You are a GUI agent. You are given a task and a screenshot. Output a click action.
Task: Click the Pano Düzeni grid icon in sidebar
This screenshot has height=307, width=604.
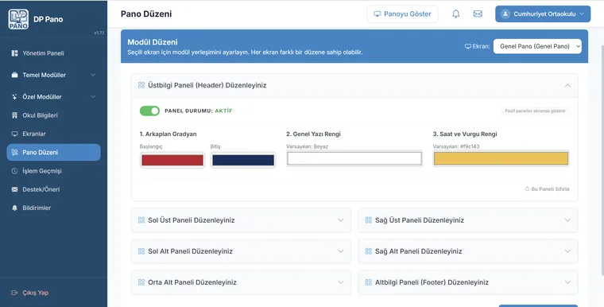tap(14, 153)
